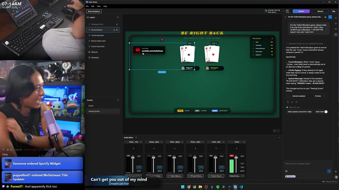The height and width of the screenshot is (190, 339).
Task: Add a new scene with plus icon
Action: tap(118, 100)
